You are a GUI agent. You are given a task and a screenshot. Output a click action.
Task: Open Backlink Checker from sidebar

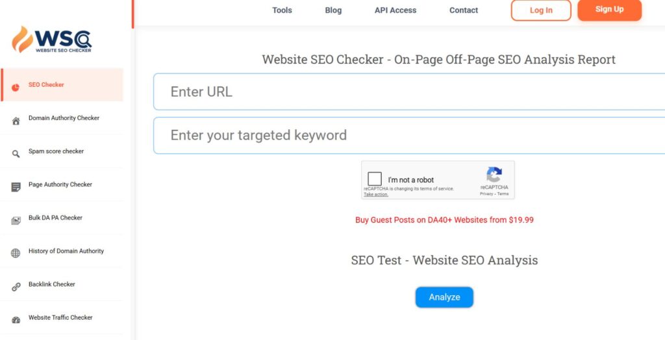coord(62,284)
